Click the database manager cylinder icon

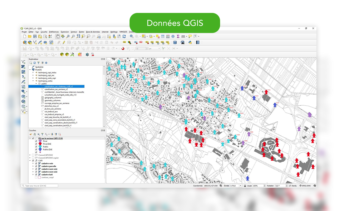[x=175, y=42]
